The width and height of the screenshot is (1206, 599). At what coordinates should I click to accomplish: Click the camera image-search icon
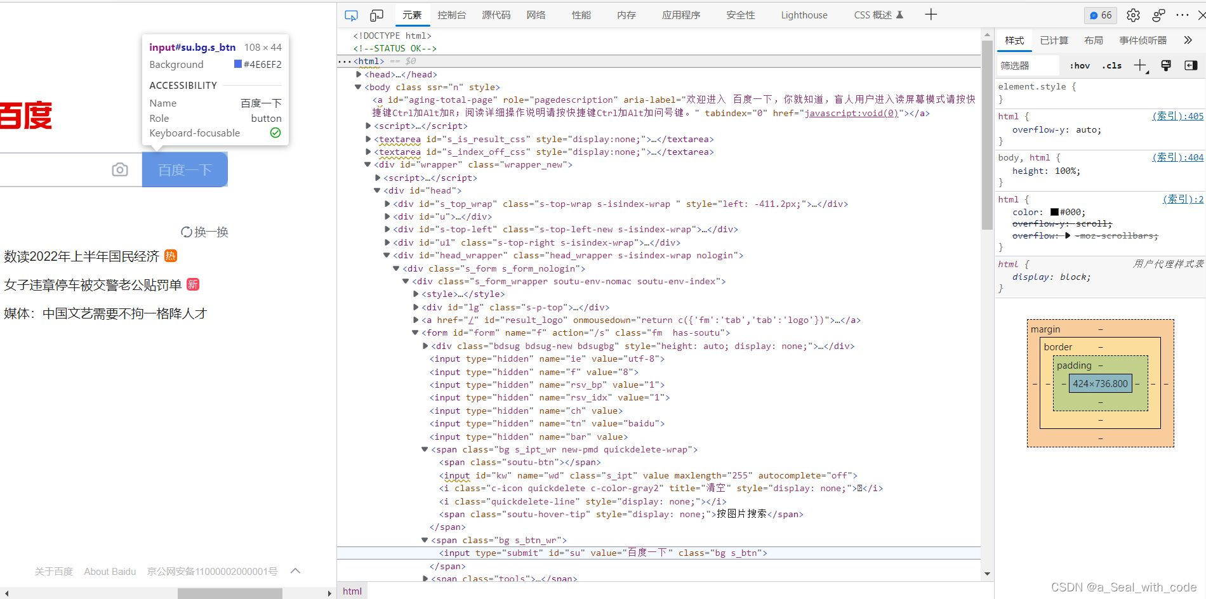pos(120,170)
